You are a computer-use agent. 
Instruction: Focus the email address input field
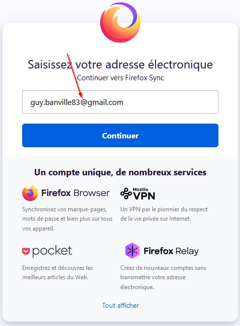pyautogui.click(x=120, y=102)
